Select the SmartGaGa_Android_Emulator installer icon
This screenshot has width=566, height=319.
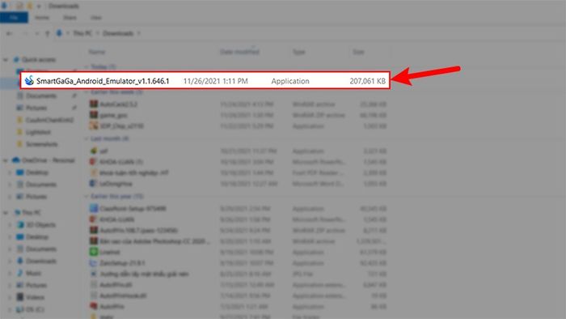click(x=29, y=81)
